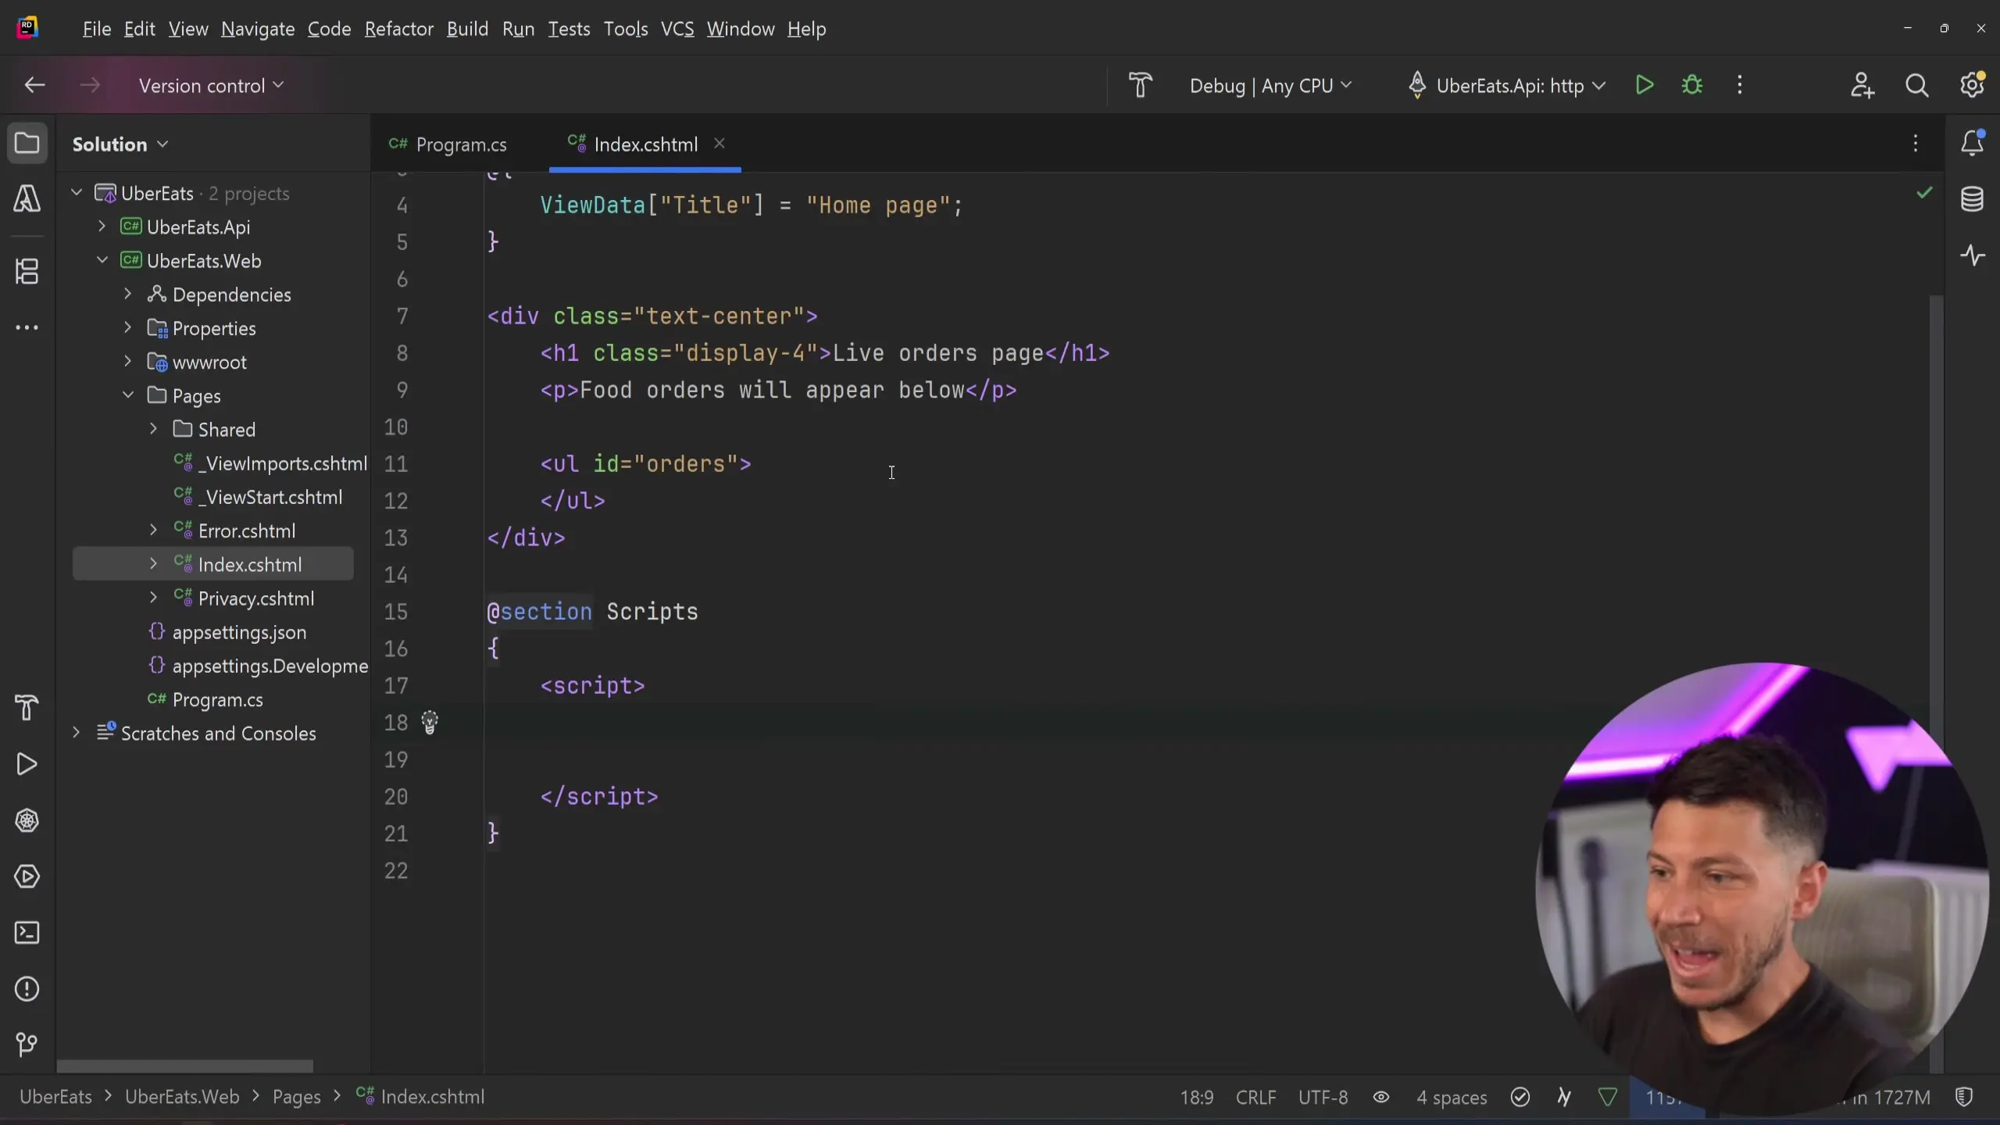The height and width of the screenshot is (1125, 2000).
Task: Run UberEats.Api with the play button
Action: click(1645, 85)
